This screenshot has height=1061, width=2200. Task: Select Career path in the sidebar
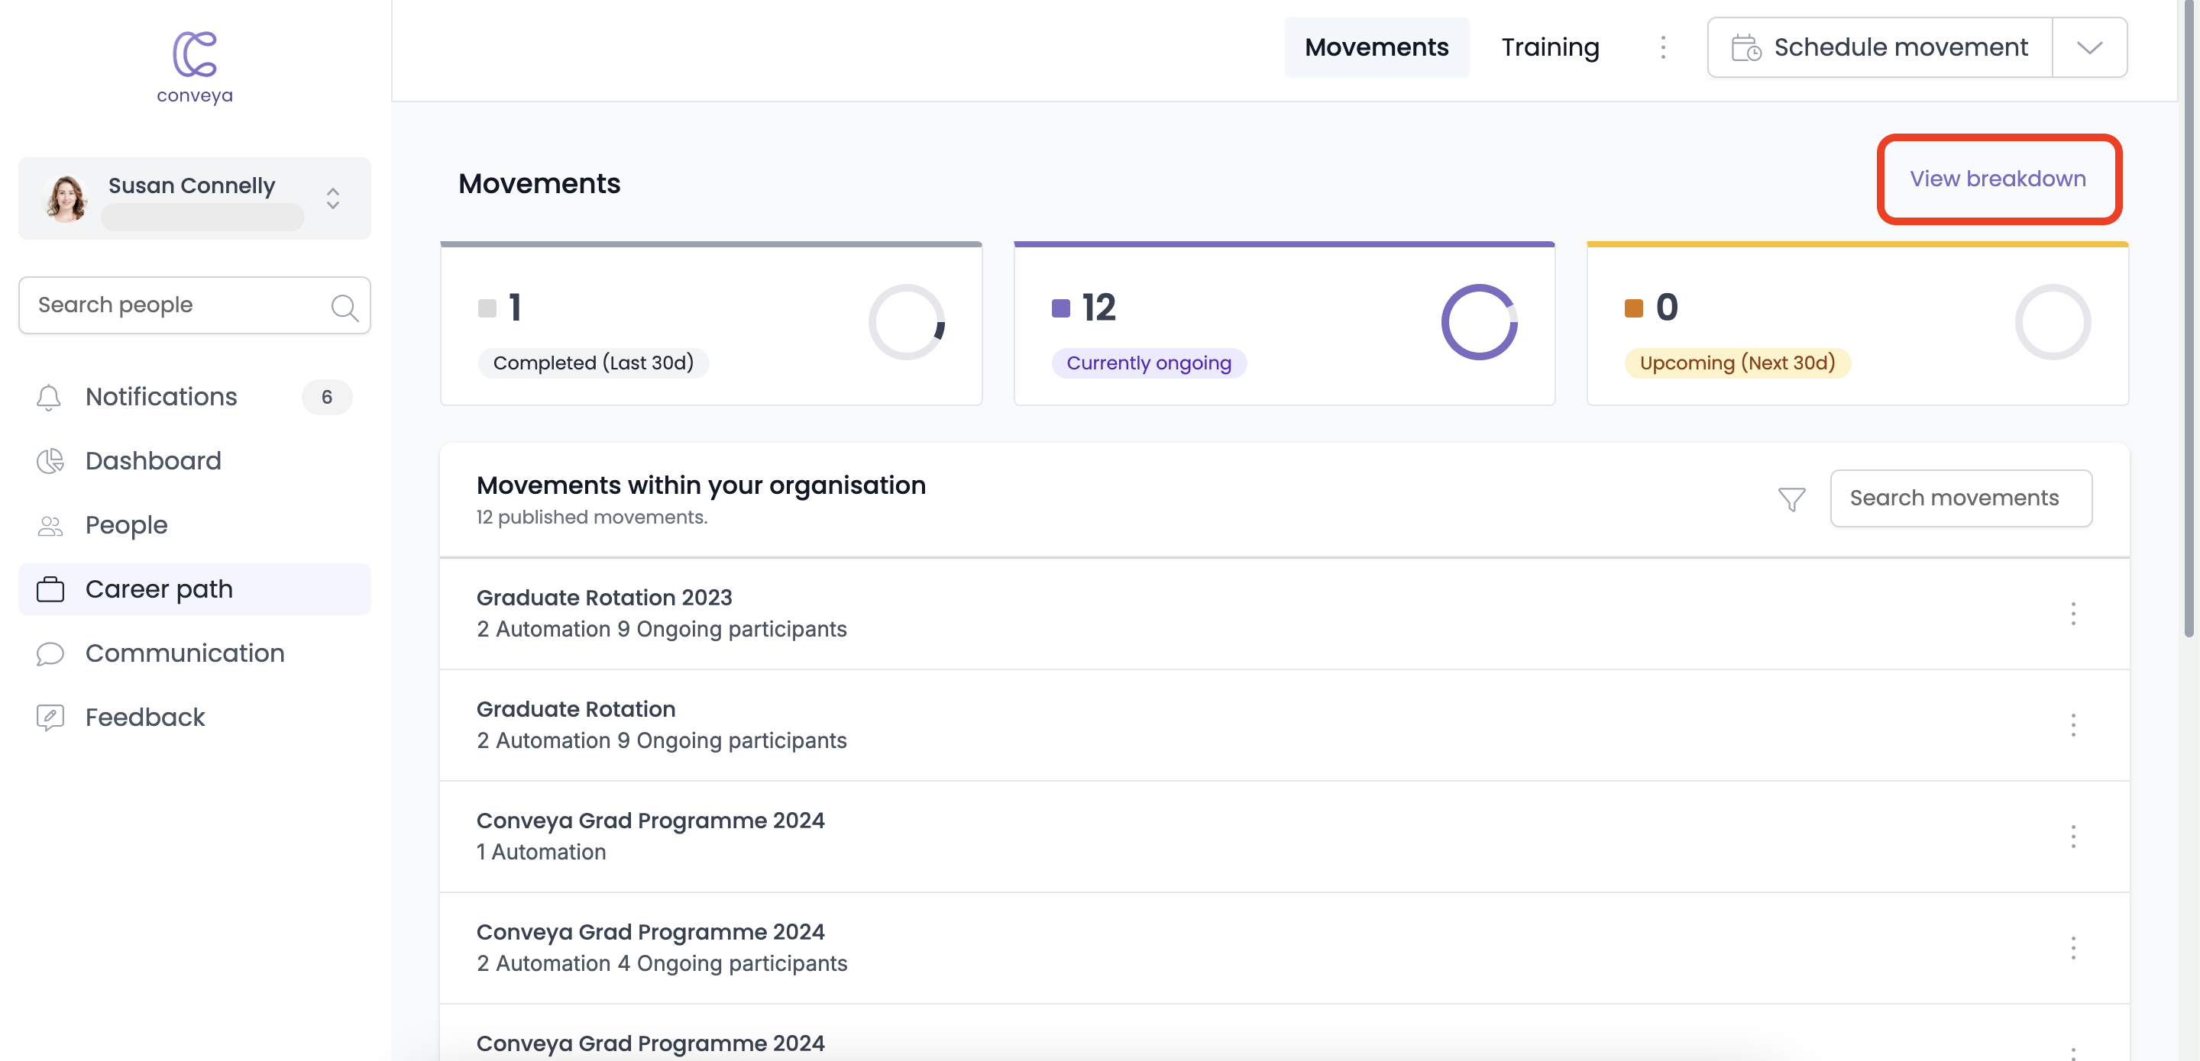tap(195, 589)
